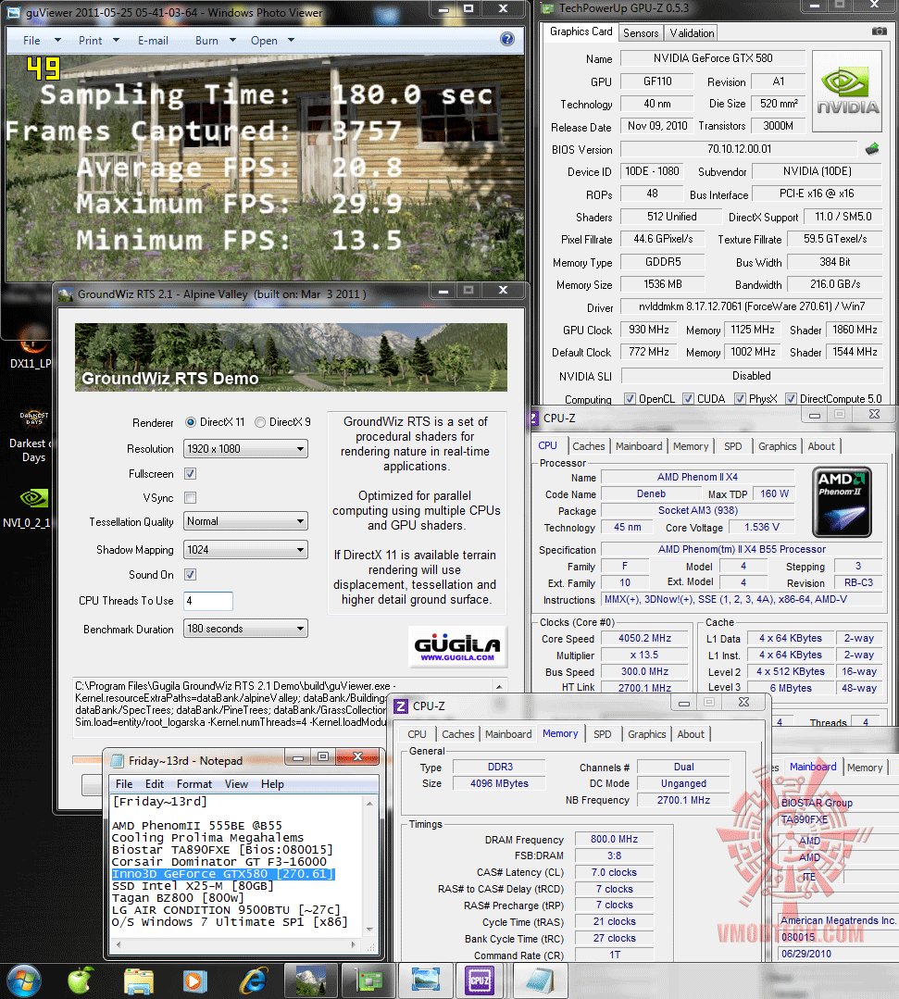This screenshot has width=899, height=999.
Task: Click the GroundWiz RTS title bar icon
Action: click(66, 294)
